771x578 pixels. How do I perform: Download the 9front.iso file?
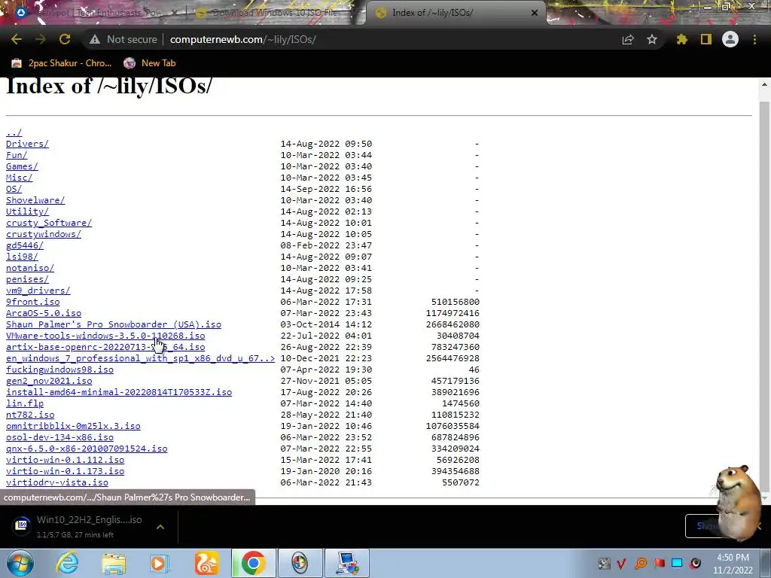pyautogui.click(x=32, y=302)
